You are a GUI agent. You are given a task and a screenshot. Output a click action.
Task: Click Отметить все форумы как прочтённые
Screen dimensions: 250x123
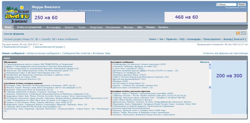point(225,53)
